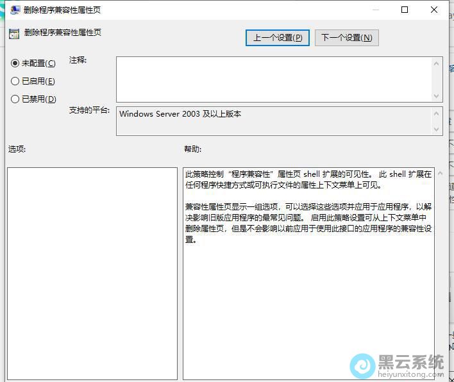Screen dimensions: 454x382
Task: Close the 删除程序兼容性属性页 dialog
Action: tap(435, 10)
